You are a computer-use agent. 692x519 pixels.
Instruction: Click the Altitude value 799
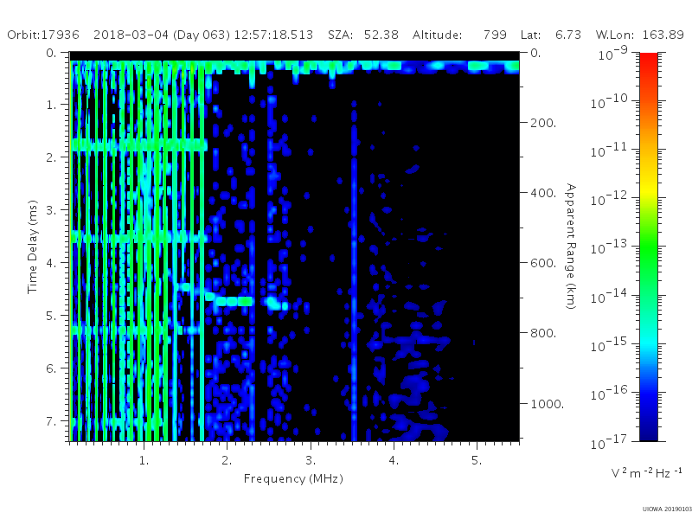tap(495, 35)
